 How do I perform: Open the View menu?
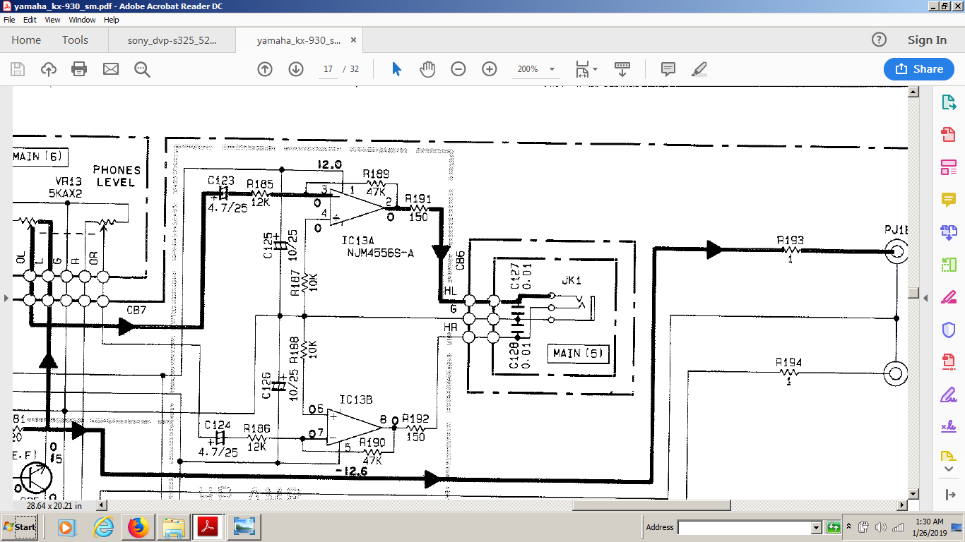pos(52,20)
